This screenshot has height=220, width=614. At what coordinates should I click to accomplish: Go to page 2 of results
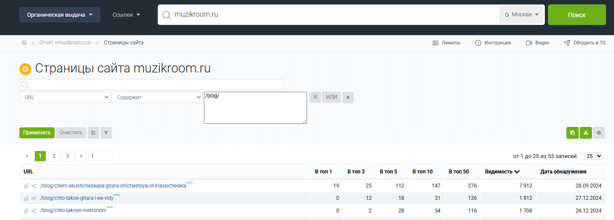tap(54, 156)
